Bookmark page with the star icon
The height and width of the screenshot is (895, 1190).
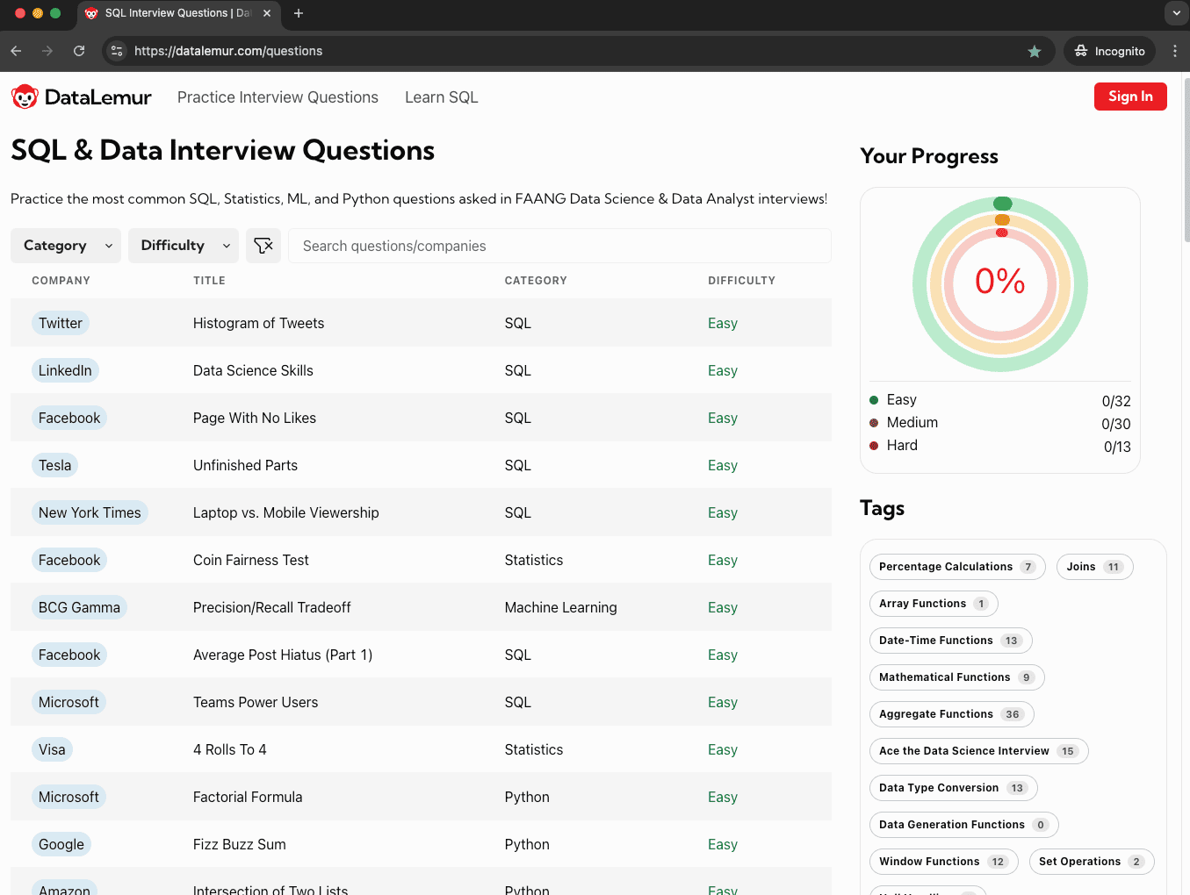1035,52
